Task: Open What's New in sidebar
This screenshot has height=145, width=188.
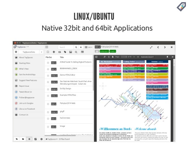Action: (x=24, y=69)
